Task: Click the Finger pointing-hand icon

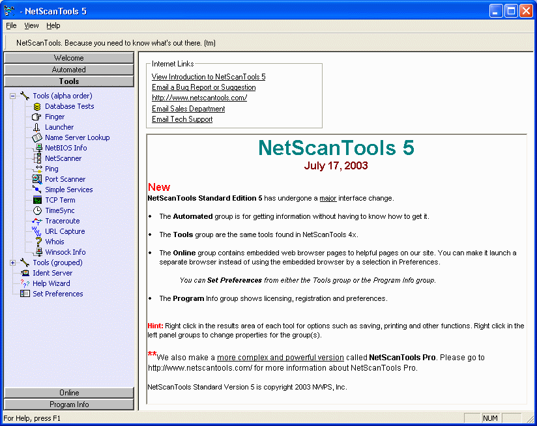Action: click(36, 117)
